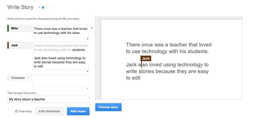Click the brown Jack cursor label in preview
257x118 pixels.
(146, 58)
